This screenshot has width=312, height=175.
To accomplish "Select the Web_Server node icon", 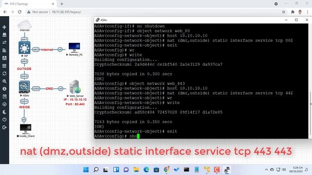I will [75, 87].
